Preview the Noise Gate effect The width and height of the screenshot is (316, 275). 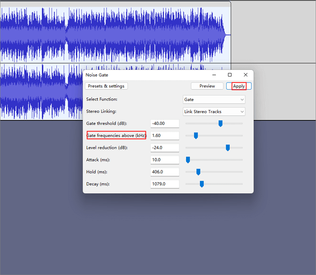point(207,86)
